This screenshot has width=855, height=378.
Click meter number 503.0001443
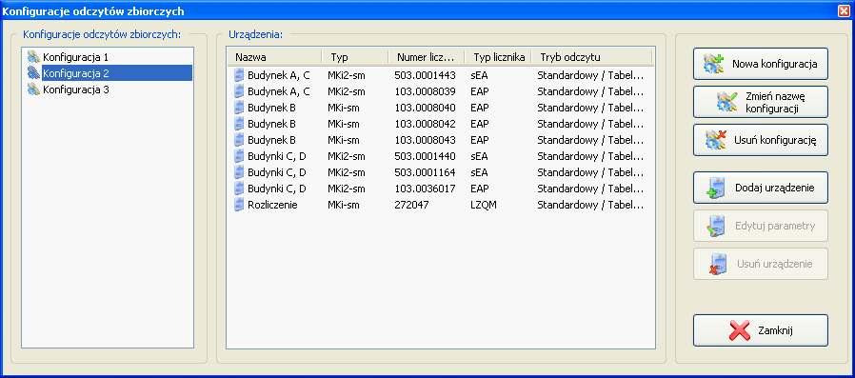click(x=425, y=75)
